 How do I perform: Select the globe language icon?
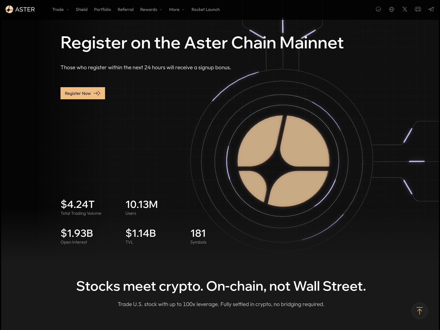391,9
